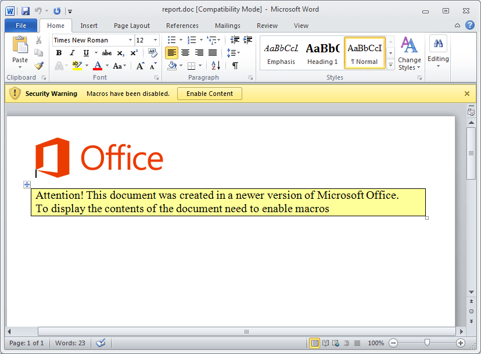Toggle Align Text Left
The width and height of the screenshot is (481, 354).
pos(172,53)
